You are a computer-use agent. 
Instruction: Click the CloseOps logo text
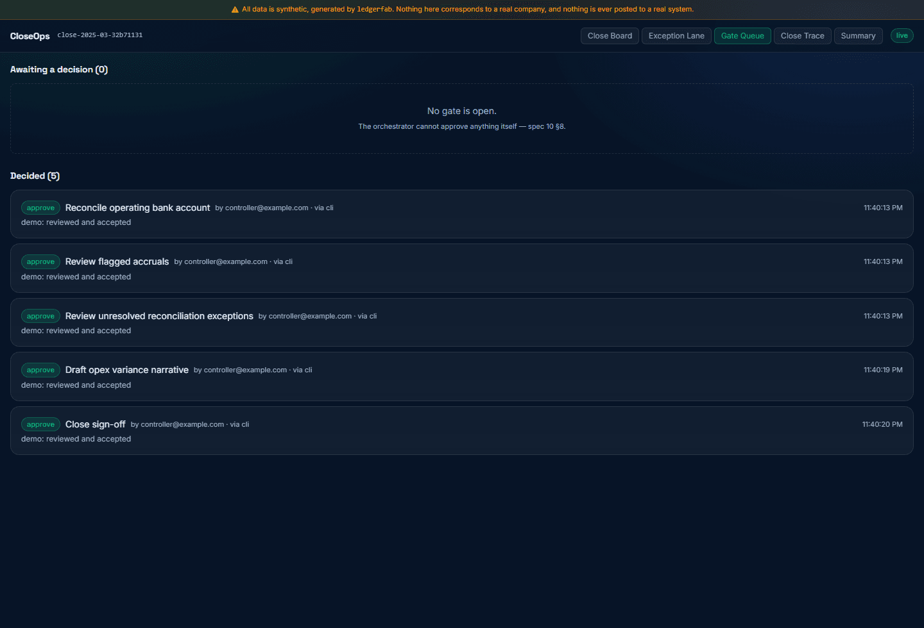[30, 36]
